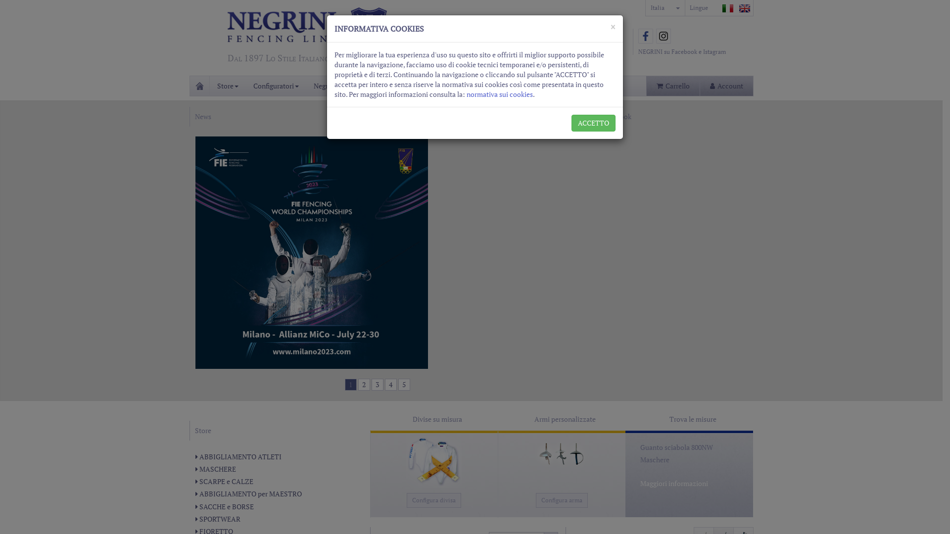Image resolution: width=950 pixels, height=534 pixels.
Task: Go to news slide 4
Action: (x=391, y=385)
